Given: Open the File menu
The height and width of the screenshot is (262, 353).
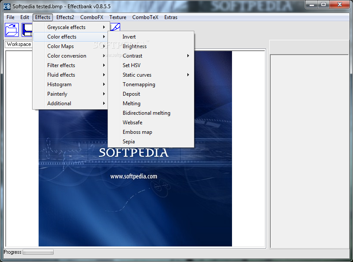Looking at the screenshot, I should 10,17.
